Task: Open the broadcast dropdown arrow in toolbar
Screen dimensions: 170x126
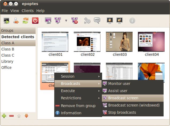Action: (66, 21)
